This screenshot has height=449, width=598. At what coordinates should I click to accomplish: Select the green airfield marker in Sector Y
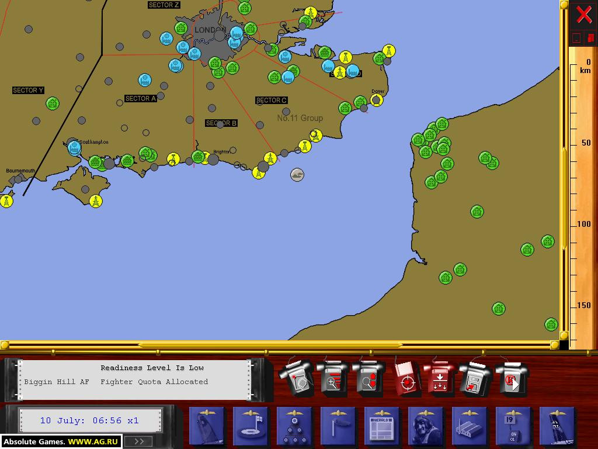53,103
